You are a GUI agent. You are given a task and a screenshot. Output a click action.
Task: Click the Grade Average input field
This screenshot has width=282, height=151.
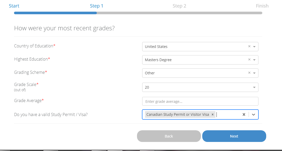tap(200, 101)
